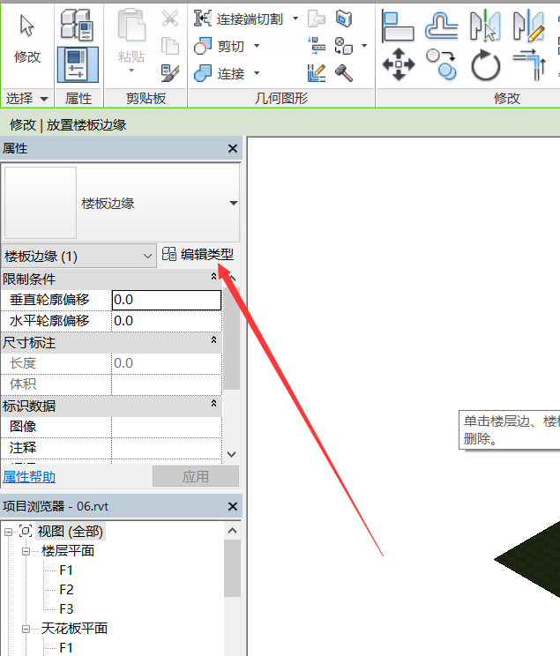This screenshot has width=560, height=656.
Task: Collapse the 限制条件 section
Action: (213, 279)
